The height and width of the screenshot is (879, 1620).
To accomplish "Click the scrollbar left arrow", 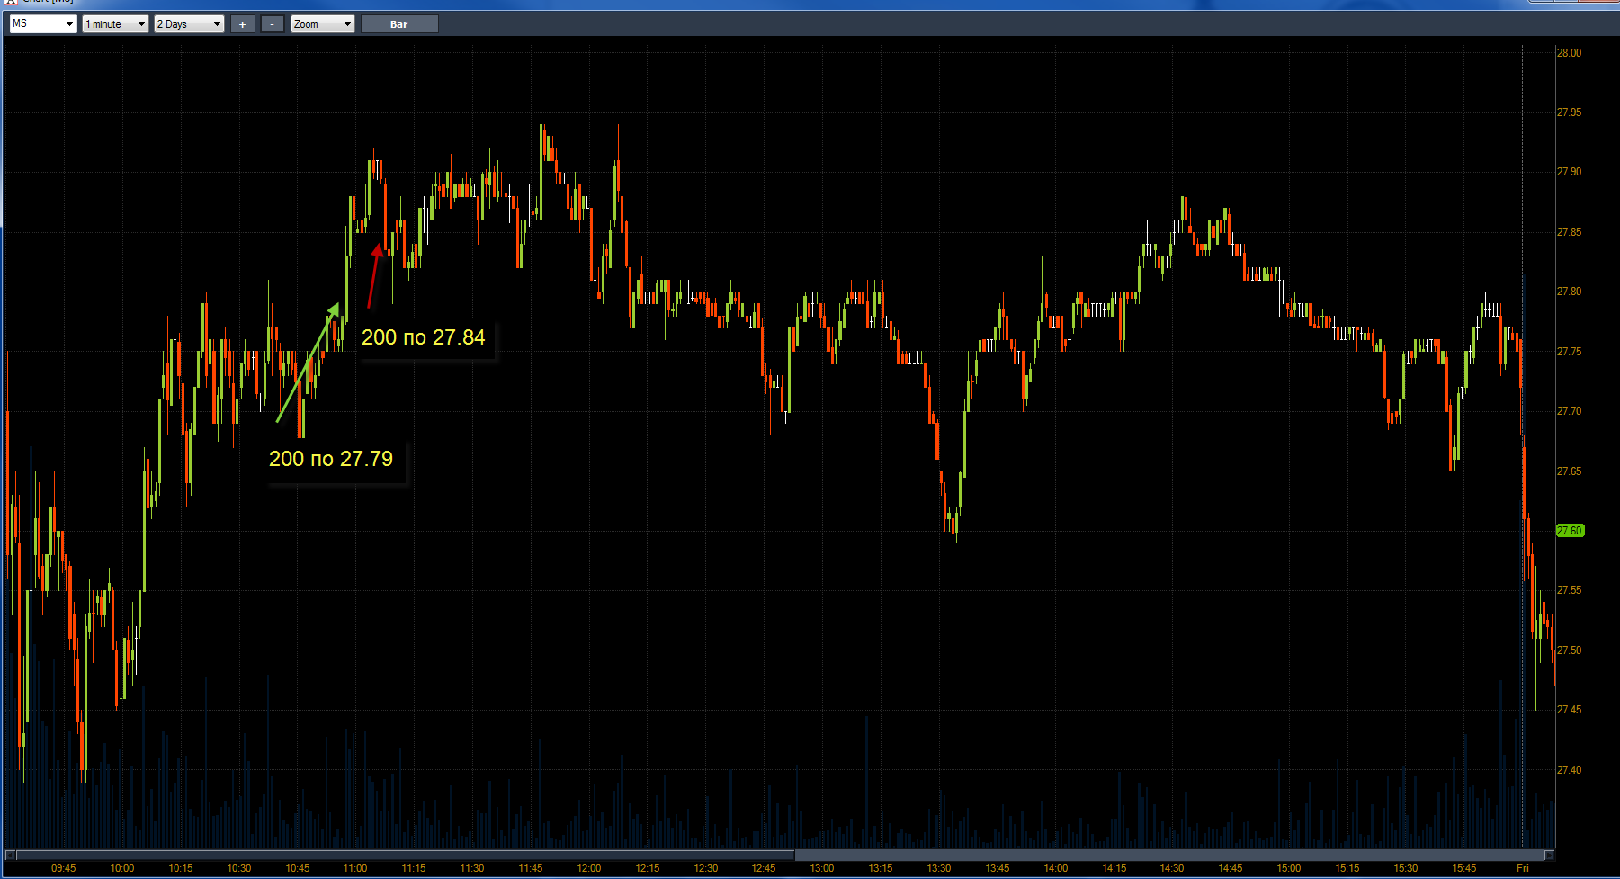I will pyautogui.click(x=10, y=855).
